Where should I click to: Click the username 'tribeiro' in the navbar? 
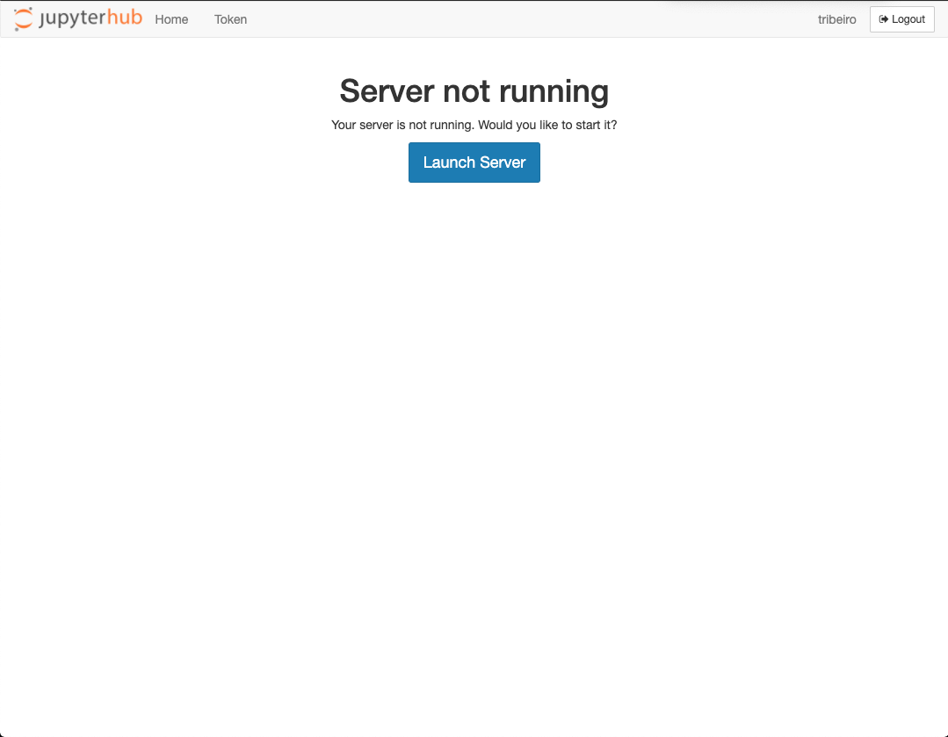click(x=836, y=19)
